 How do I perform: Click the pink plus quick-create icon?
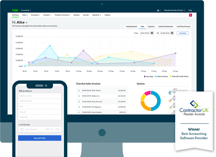191,15
